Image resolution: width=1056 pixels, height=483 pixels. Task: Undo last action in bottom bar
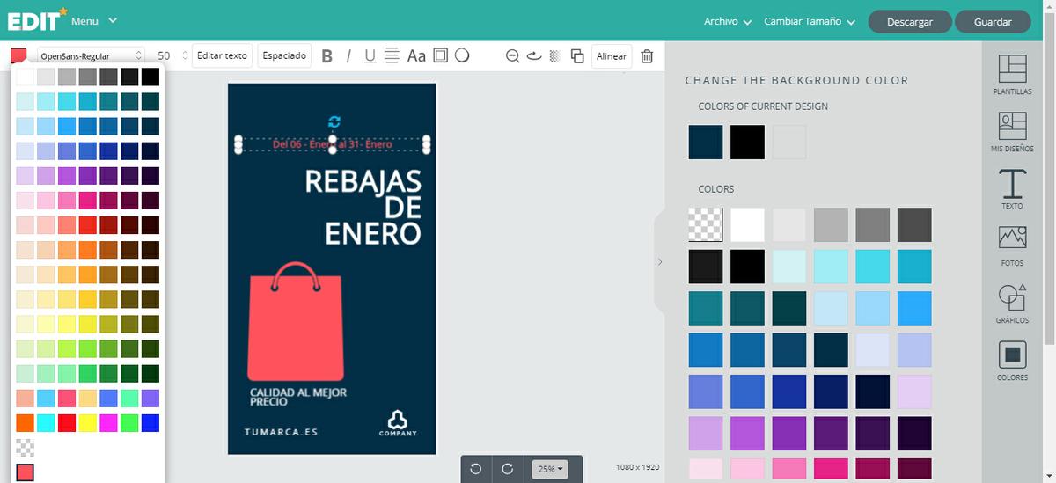click(x=476, y=469)
